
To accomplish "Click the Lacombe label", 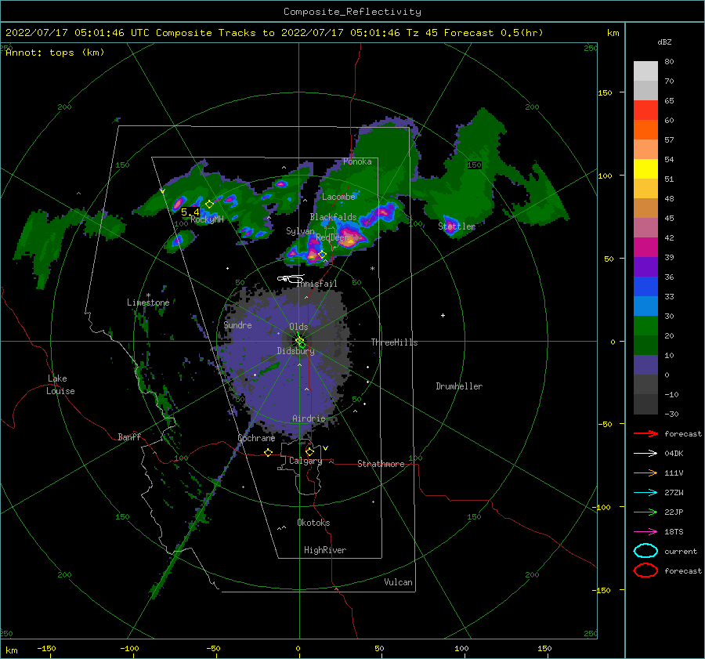I will point(338,197).
